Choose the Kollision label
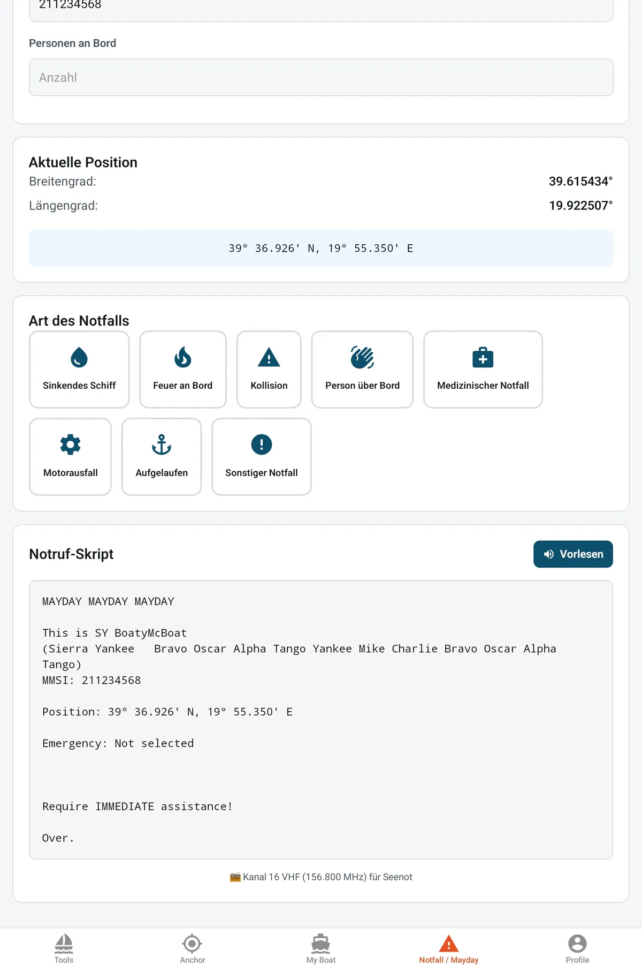This screenshot has height=966, width=642. (x=269, y=386)
